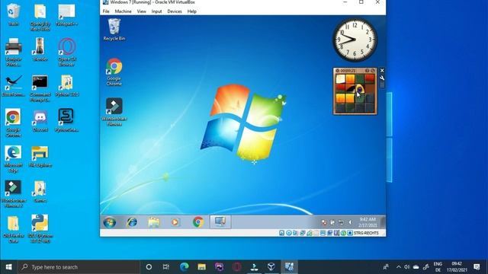The width and height of the screenshot is (488, 274).
Task: Select the Opera GX Browser desktop shortcut
Action: (x=66, y=53)
